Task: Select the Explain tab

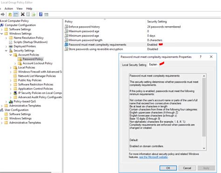Action: click(x=153, y=65)
